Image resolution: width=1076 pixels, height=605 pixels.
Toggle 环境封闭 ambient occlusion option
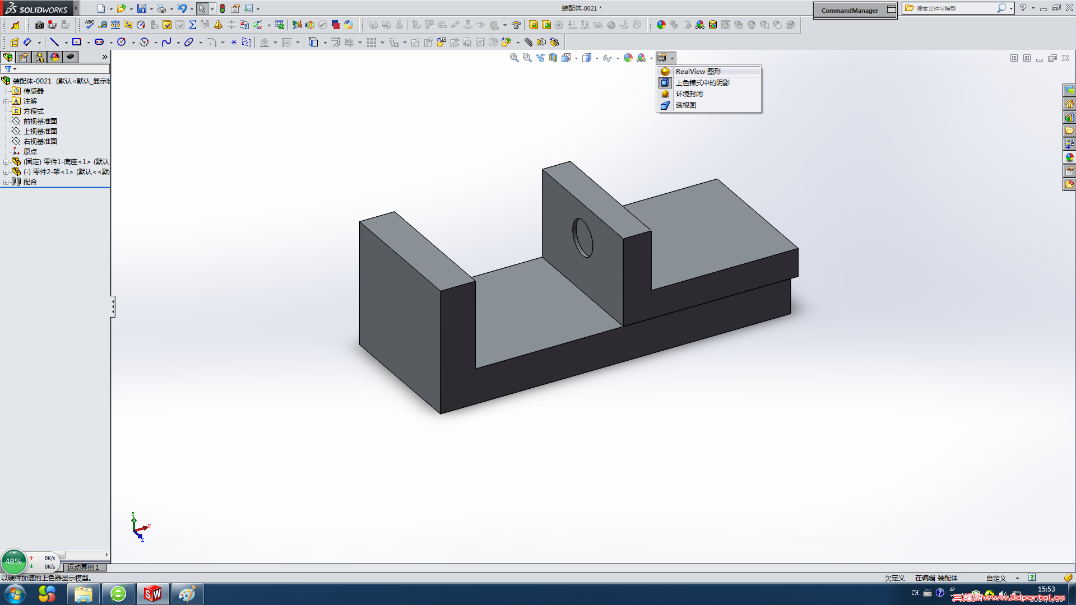(689, 94)
